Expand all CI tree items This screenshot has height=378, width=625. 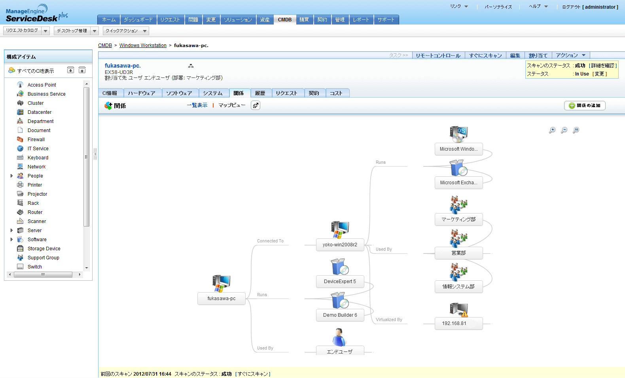[70, 70]
